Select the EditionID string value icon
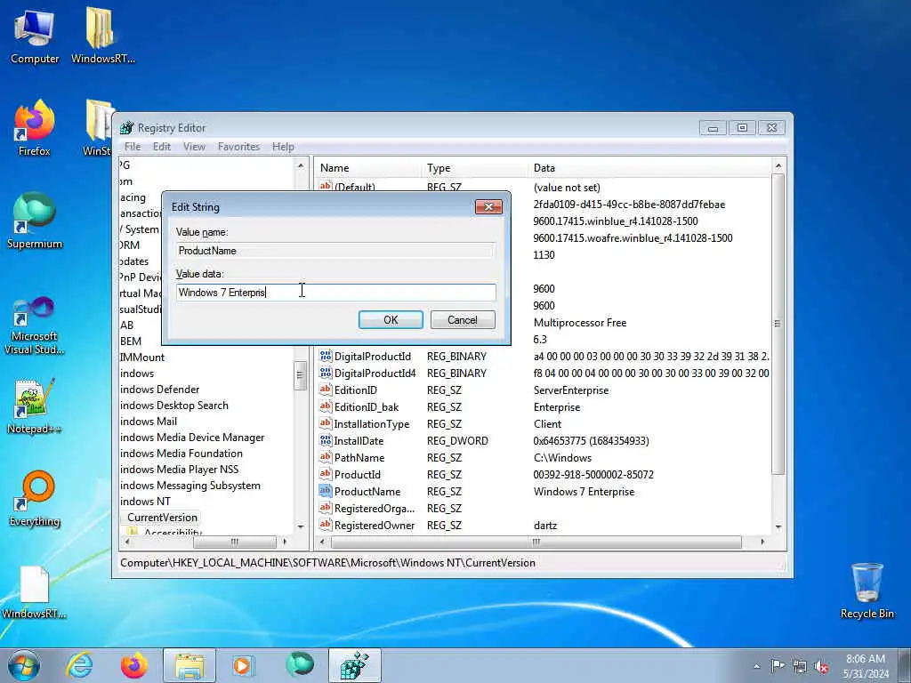Screen dimensions: 911x683 [x=326, y=390]
